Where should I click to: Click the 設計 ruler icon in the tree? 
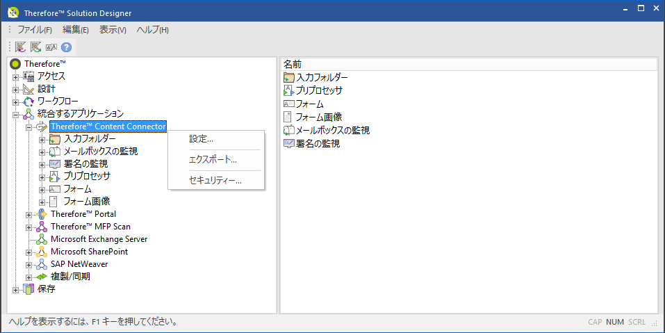coord(28,89)
